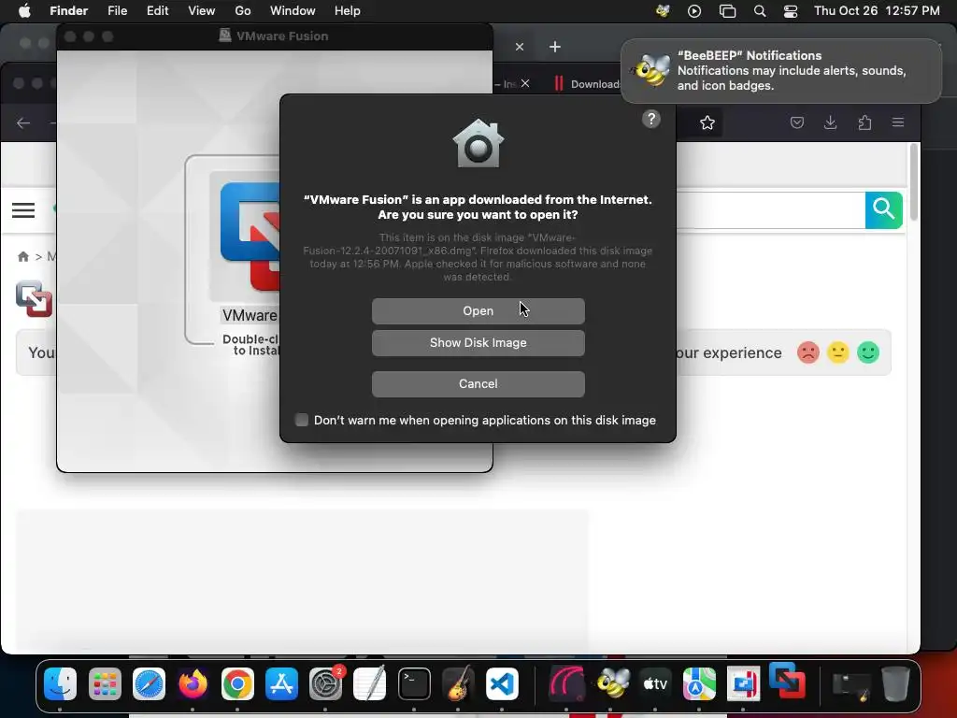Open VMware Fusion from the Dock

click(787, 680)
